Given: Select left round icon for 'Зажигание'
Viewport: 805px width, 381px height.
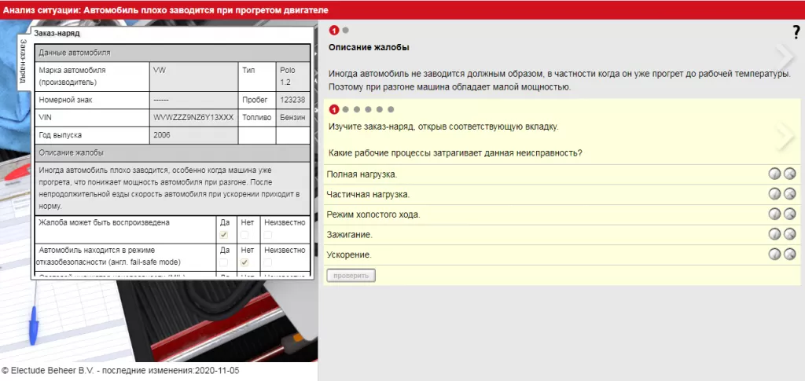Looking at the screenshot, I should pyautogui.click(x=774, y=234).
